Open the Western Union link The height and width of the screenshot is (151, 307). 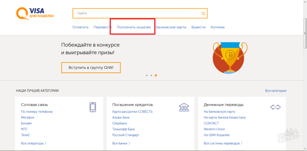point(214,129)
